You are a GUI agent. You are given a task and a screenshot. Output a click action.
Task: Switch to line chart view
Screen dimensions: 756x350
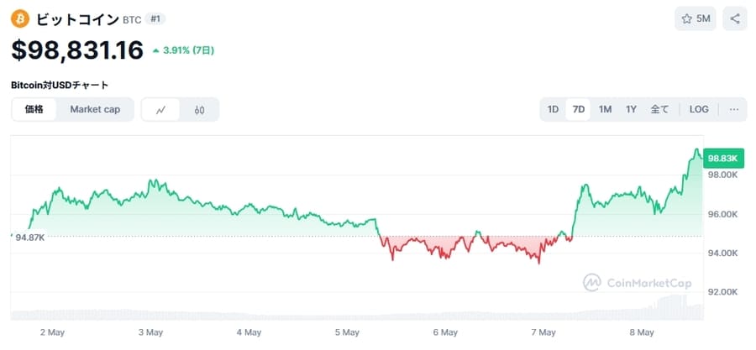coord(160,109)
